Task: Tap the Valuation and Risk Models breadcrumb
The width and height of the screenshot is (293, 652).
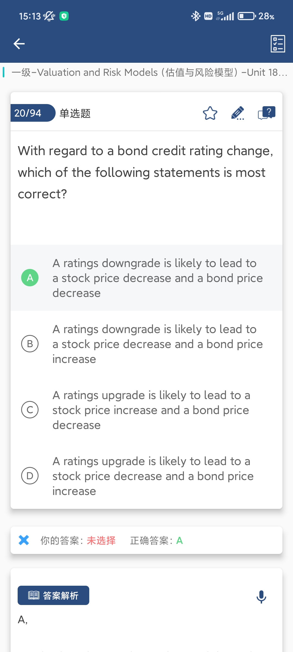Action: coord(149,73)
